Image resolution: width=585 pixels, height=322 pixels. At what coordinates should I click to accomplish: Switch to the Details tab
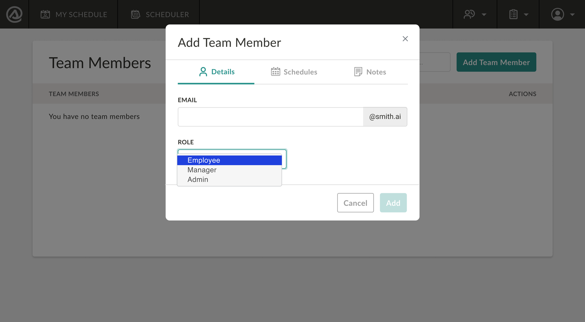[x=216, y=72]
